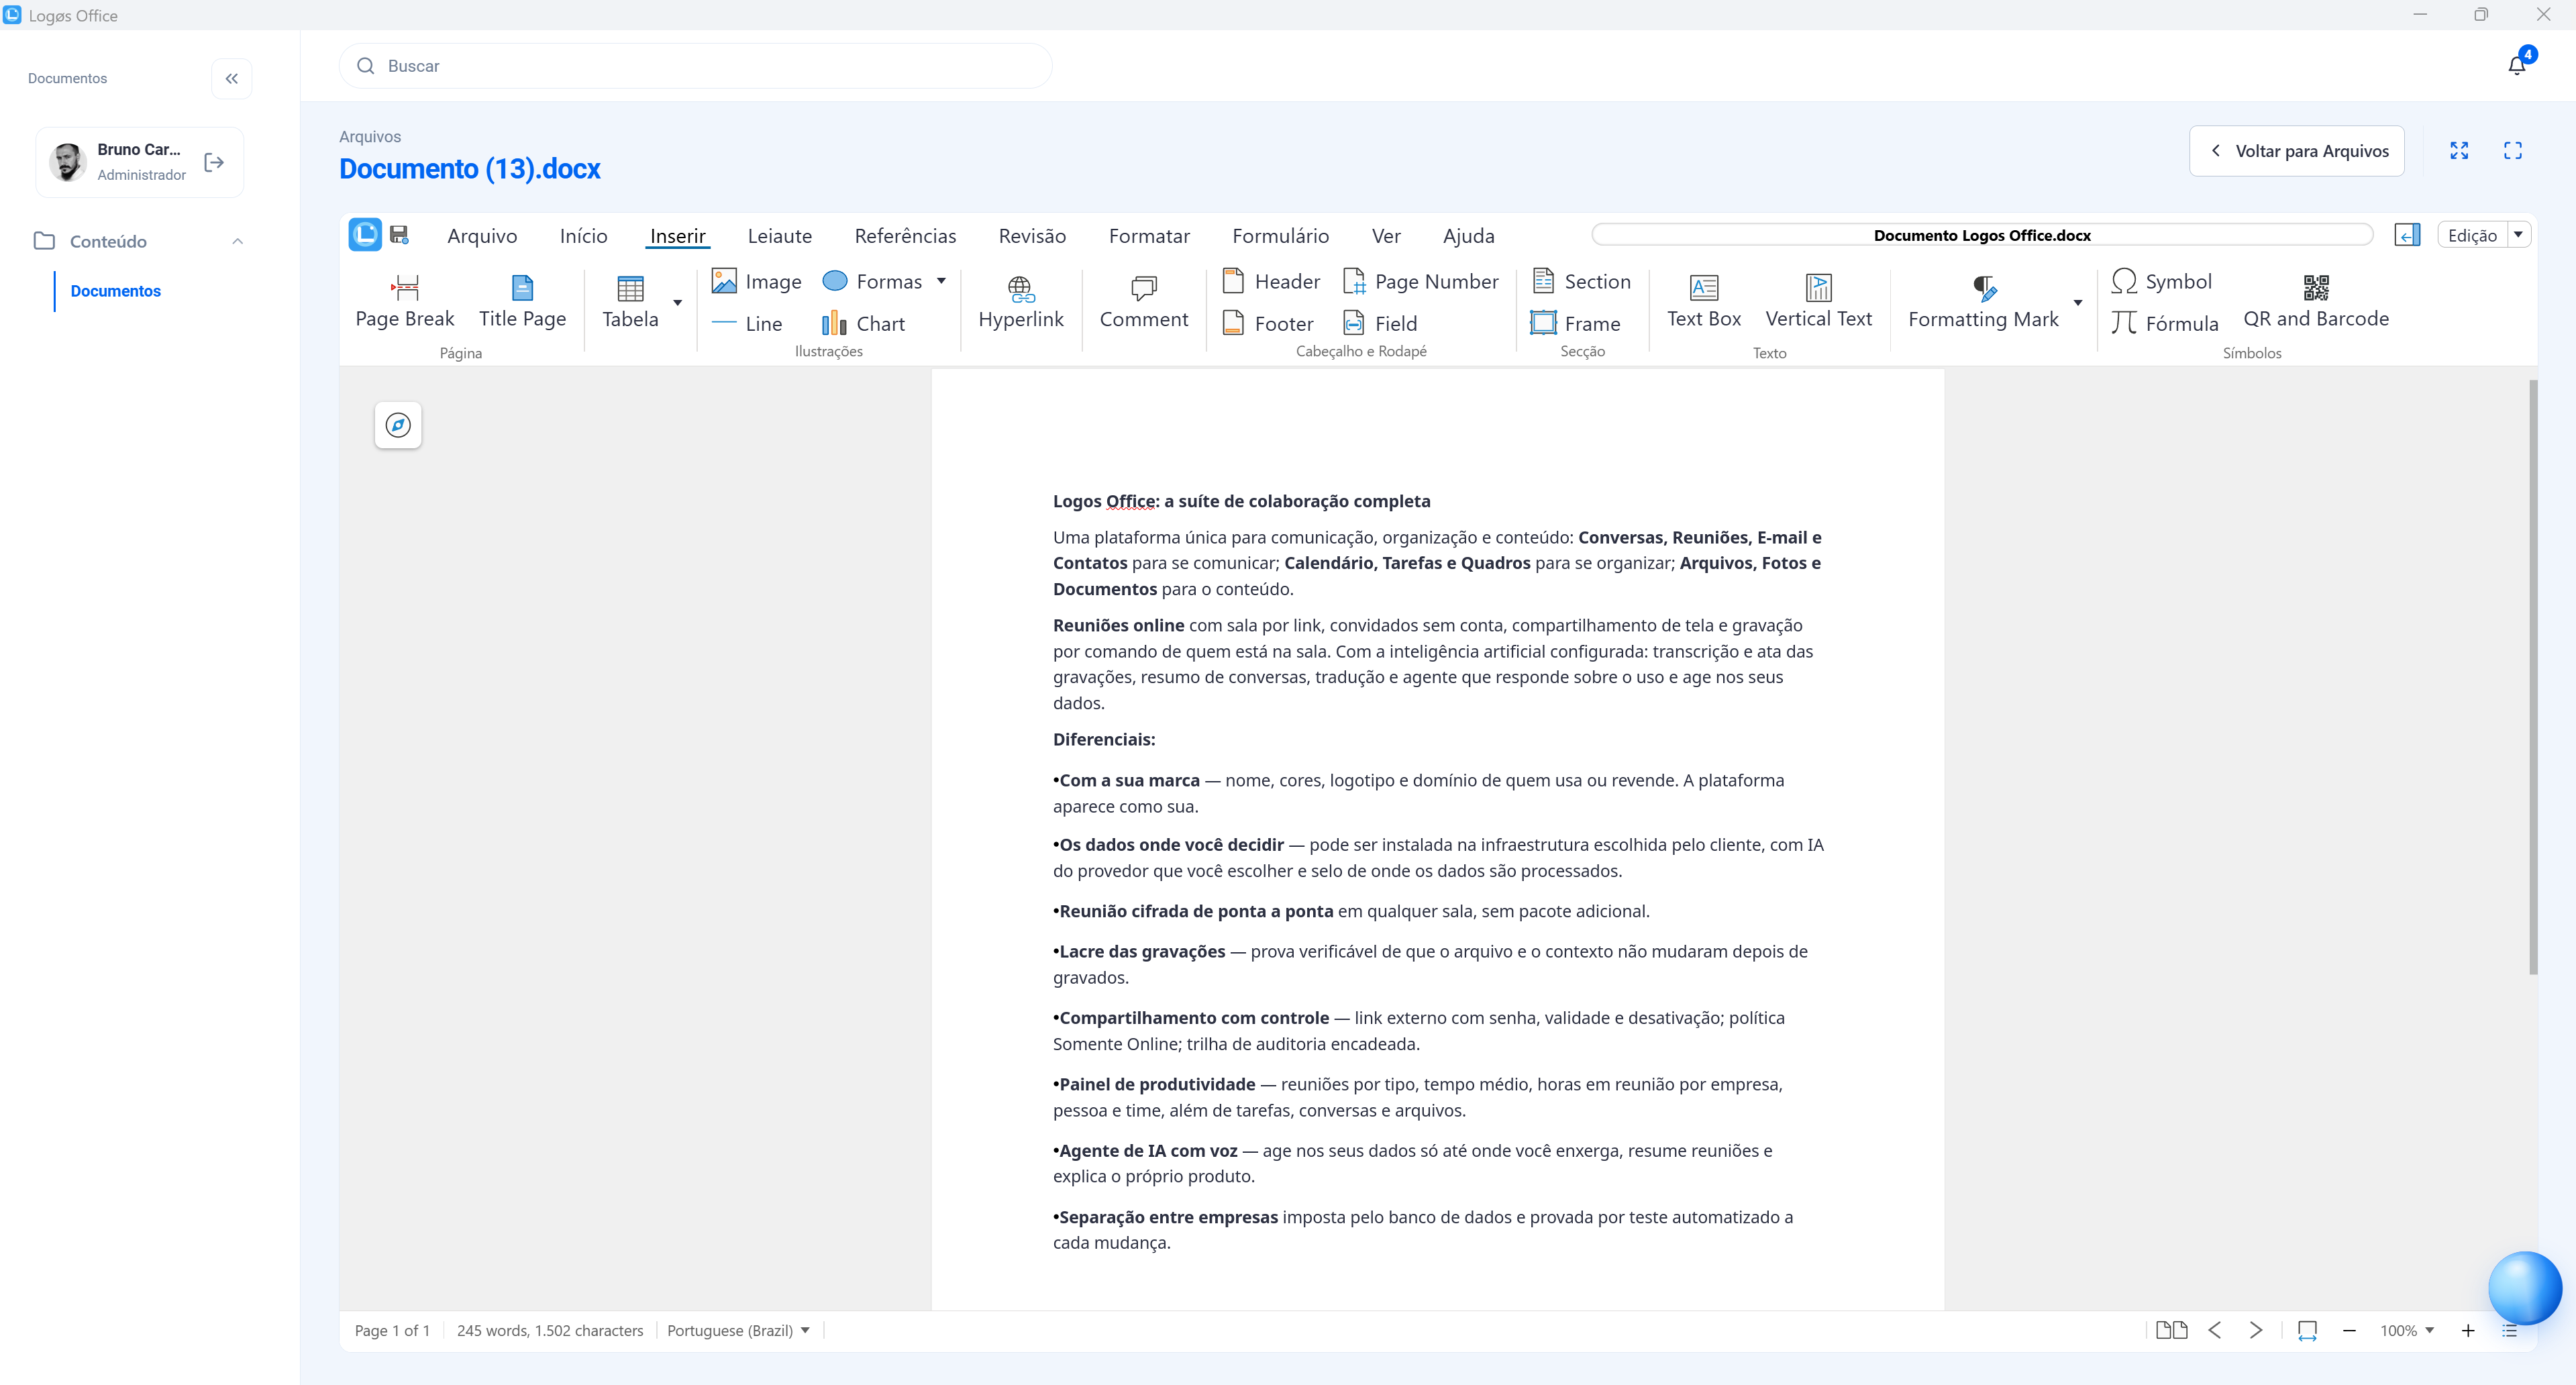Open the Referências tab
The width and height of the screenshot is (2576, 1385).
(905, 235)
